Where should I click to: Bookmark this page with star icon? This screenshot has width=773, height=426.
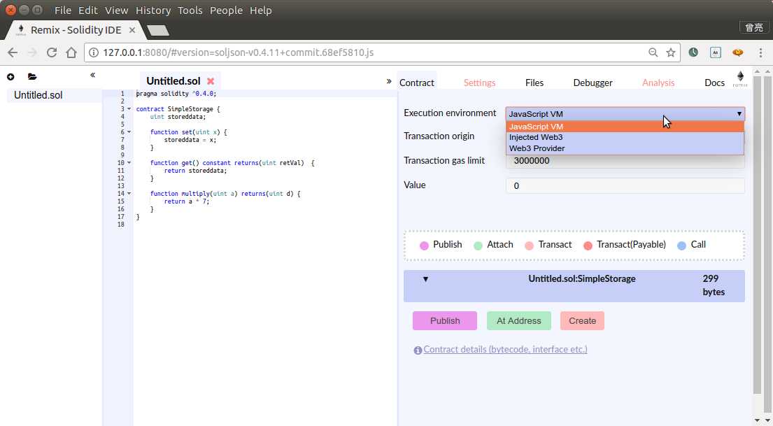670,52
